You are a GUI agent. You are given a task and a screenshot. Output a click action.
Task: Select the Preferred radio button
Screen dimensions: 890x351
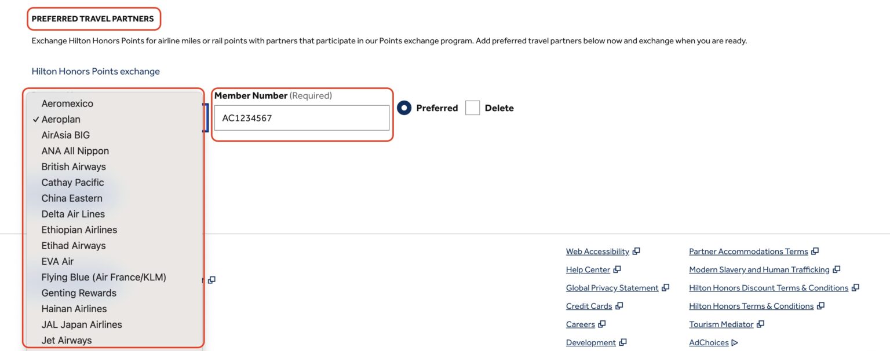pos(404,108)
